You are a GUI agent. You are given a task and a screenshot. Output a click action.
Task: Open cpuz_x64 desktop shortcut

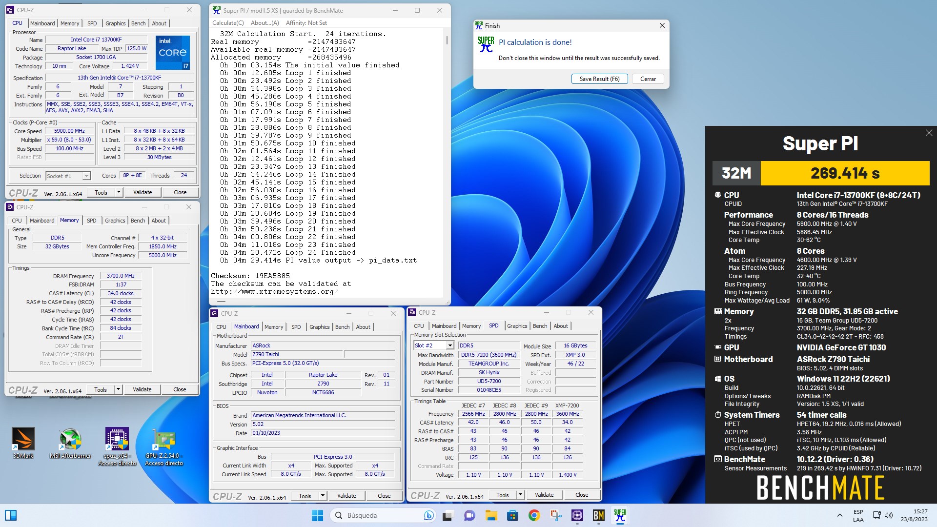(x=117, y=446)
